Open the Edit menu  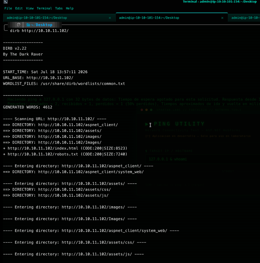tap(19, 8)
